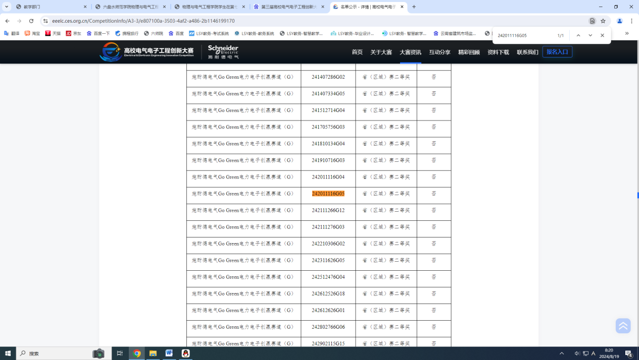The image size is (639, 360).
Task: Open 关于大赛 in the site navigation
Action: (x=381, y=52)
